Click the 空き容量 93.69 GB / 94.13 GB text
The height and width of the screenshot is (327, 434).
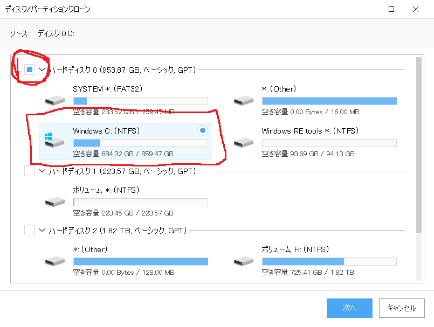[x=308, y=154]
